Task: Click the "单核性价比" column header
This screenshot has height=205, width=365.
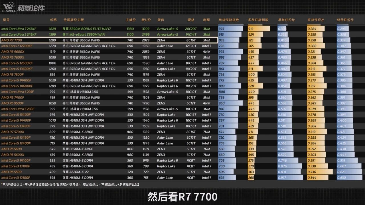Action: click(287, 20)
